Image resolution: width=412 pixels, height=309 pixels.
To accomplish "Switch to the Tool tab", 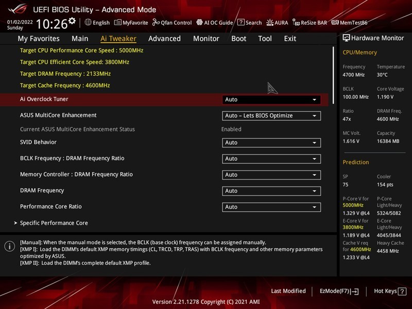I will [x=265, y=39].
